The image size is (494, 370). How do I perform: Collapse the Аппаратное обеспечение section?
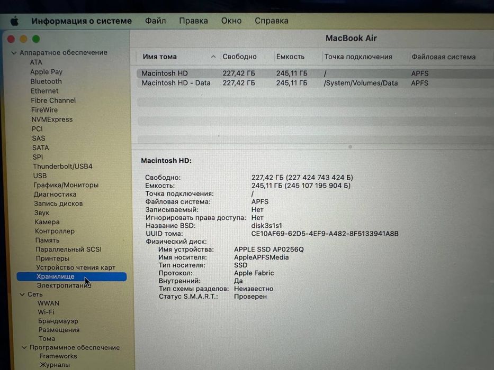coord(14,53)
